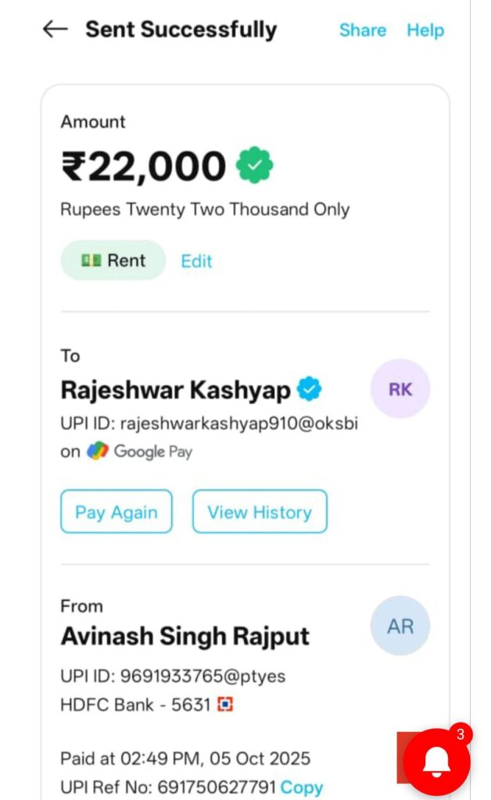Tap the ₹22,000 amount text
This screenshot has height=800, width=491.
[x=144, y=166]
